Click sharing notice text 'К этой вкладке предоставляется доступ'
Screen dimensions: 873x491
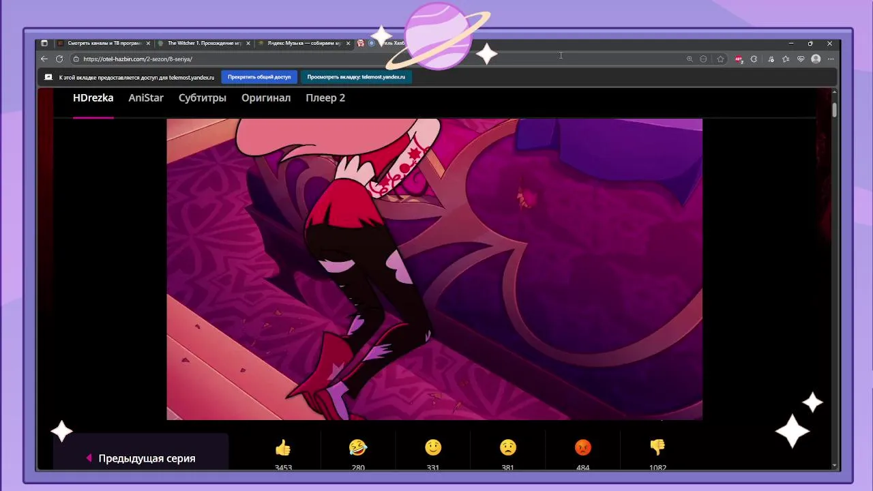pos(136,77)
